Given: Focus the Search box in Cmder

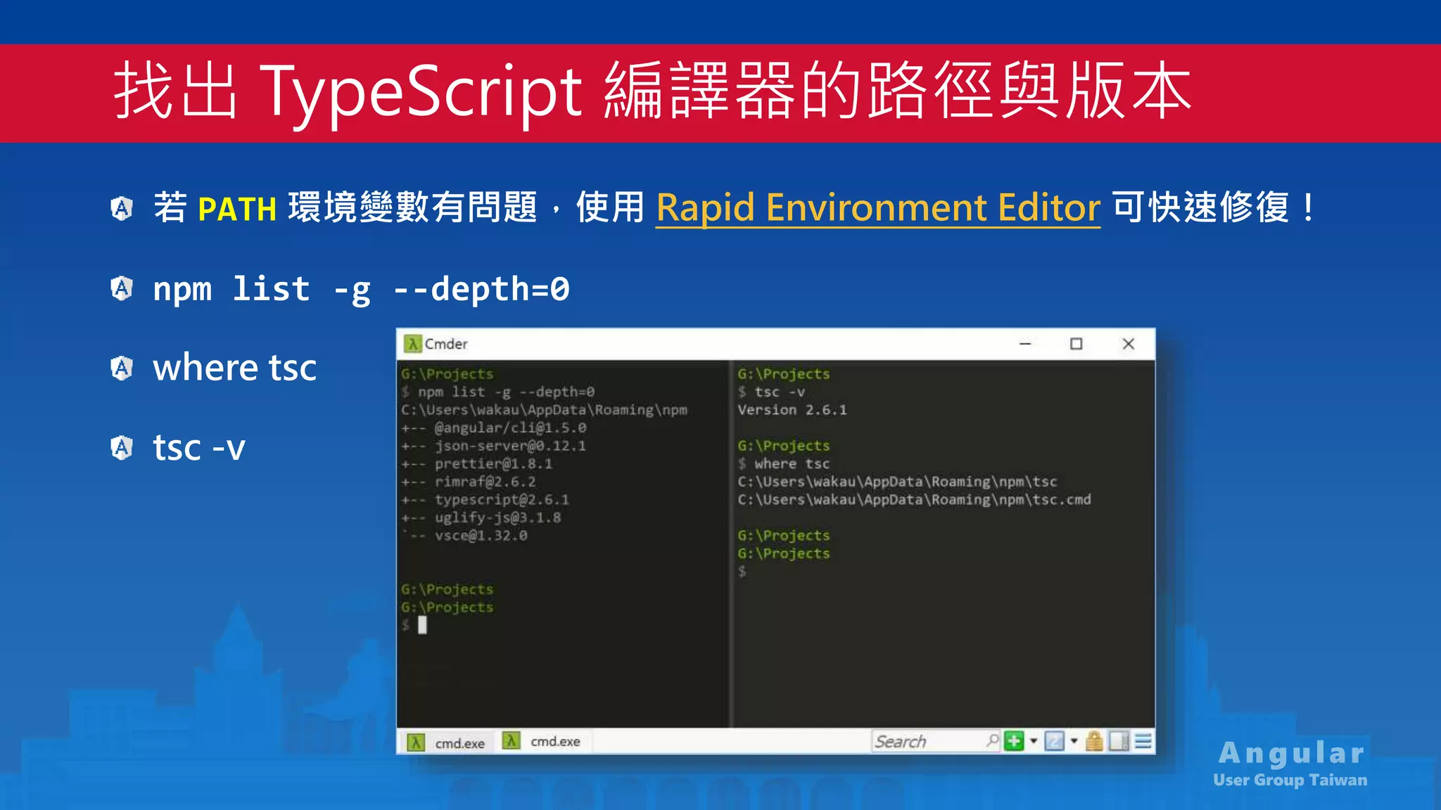Looking at the screenshot, I should click(936, 742).
